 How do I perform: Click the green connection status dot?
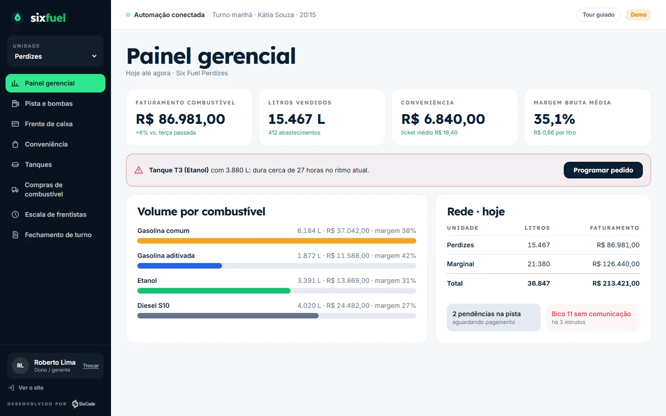128,15
